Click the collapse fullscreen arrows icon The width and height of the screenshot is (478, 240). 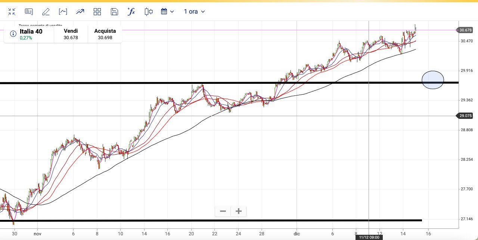12,12
